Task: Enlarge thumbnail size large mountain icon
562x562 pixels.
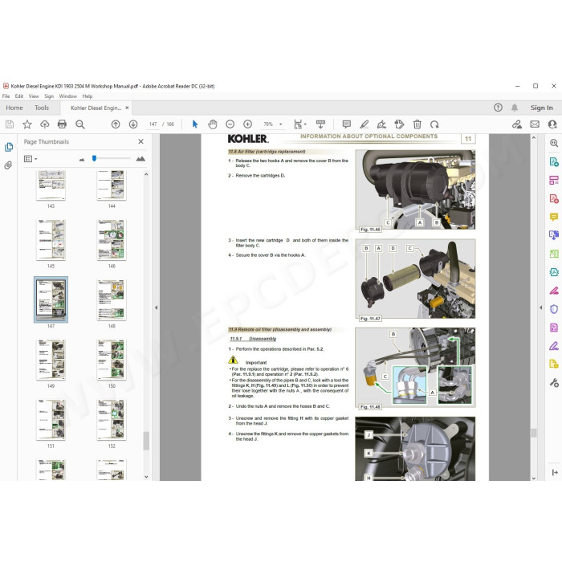Action: click(140, 159)
